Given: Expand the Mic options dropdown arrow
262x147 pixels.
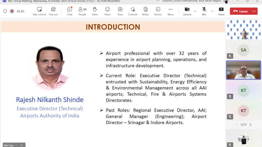Looking at the screenshot, I should [212, 11].
